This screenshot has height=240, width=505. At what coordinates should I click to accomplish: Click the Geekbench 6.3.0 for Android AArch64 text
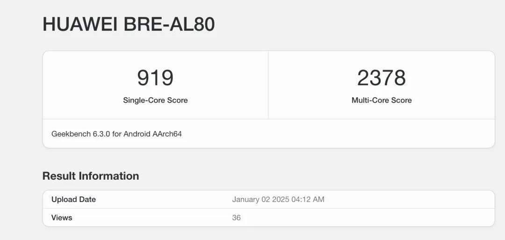[x=116, y=134]
